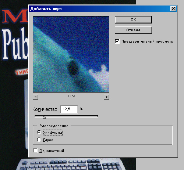184x170 pixels.
Task: Click the Распределение group label
Action: 54,126
